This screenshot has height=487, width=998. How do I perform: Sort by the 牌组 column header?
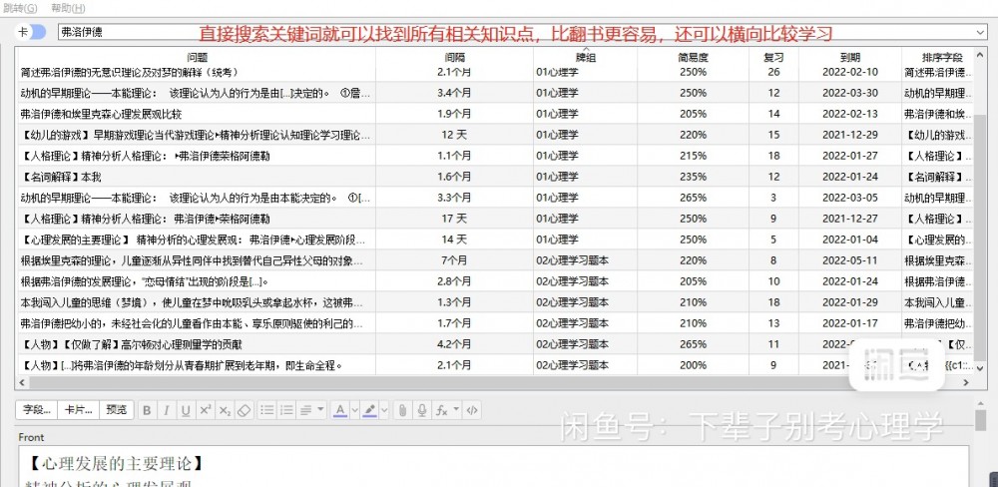point(586,56)
